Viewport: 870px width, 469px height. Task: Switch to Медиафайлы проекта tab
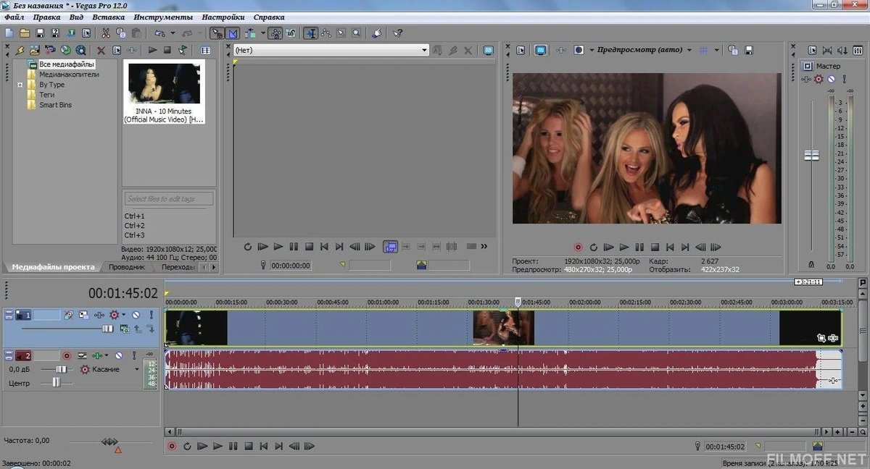[53, 267]
